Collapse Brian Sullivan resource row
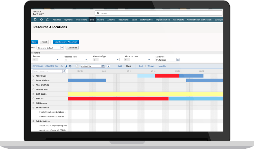Screen dimensions: 254x149 coord(33,108)
